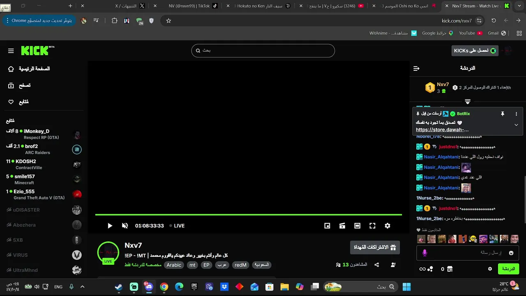Click the channel points bubbles icon

coord(430,269)
